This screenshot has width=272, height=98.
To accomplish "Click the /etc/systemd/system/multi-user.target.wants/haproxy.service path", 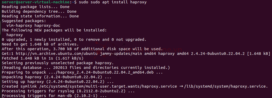I will tap(107, 86).
